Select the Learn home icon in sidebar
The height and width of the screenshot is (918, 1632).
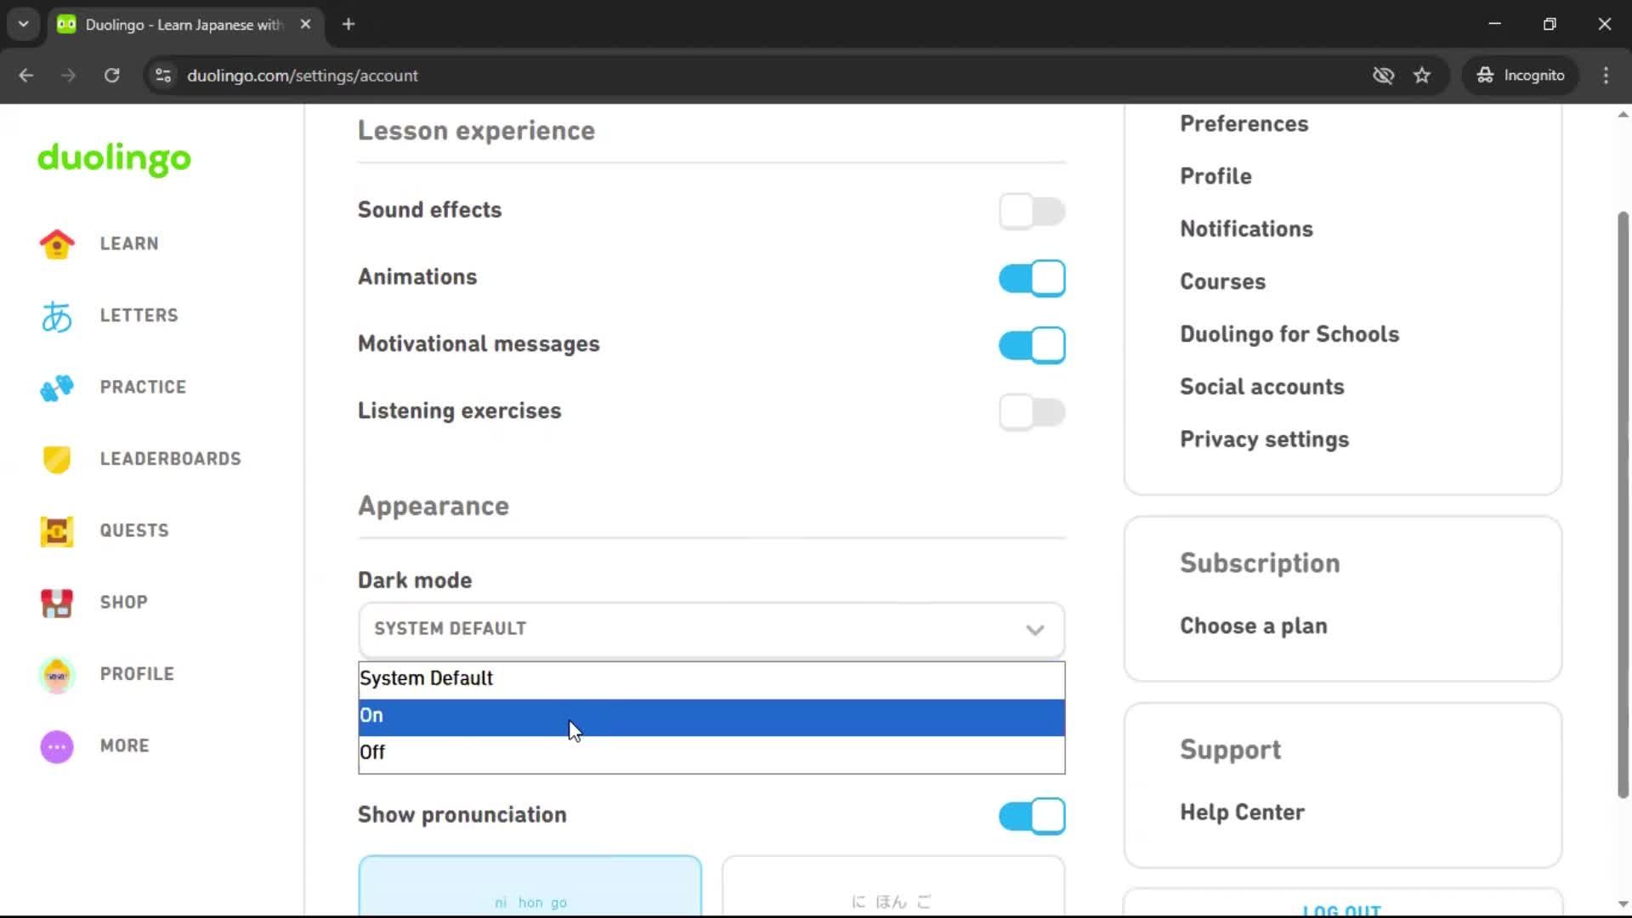tap(56, 244)
